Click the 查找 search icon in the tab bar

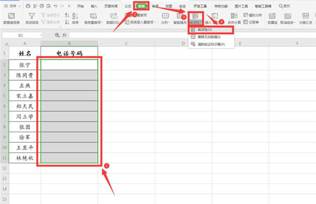click(284, 6)
